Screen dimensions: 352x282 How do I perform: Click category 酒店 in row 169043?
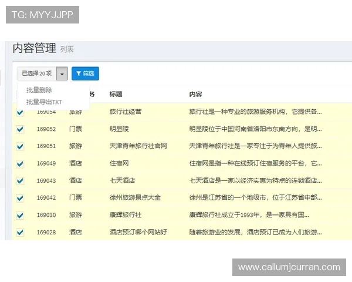pos(76,180)
